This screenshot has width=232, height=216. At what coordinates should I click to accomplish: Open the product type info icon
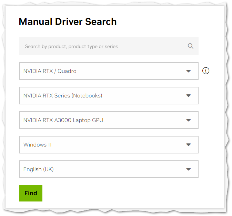(x=206, y=71)
